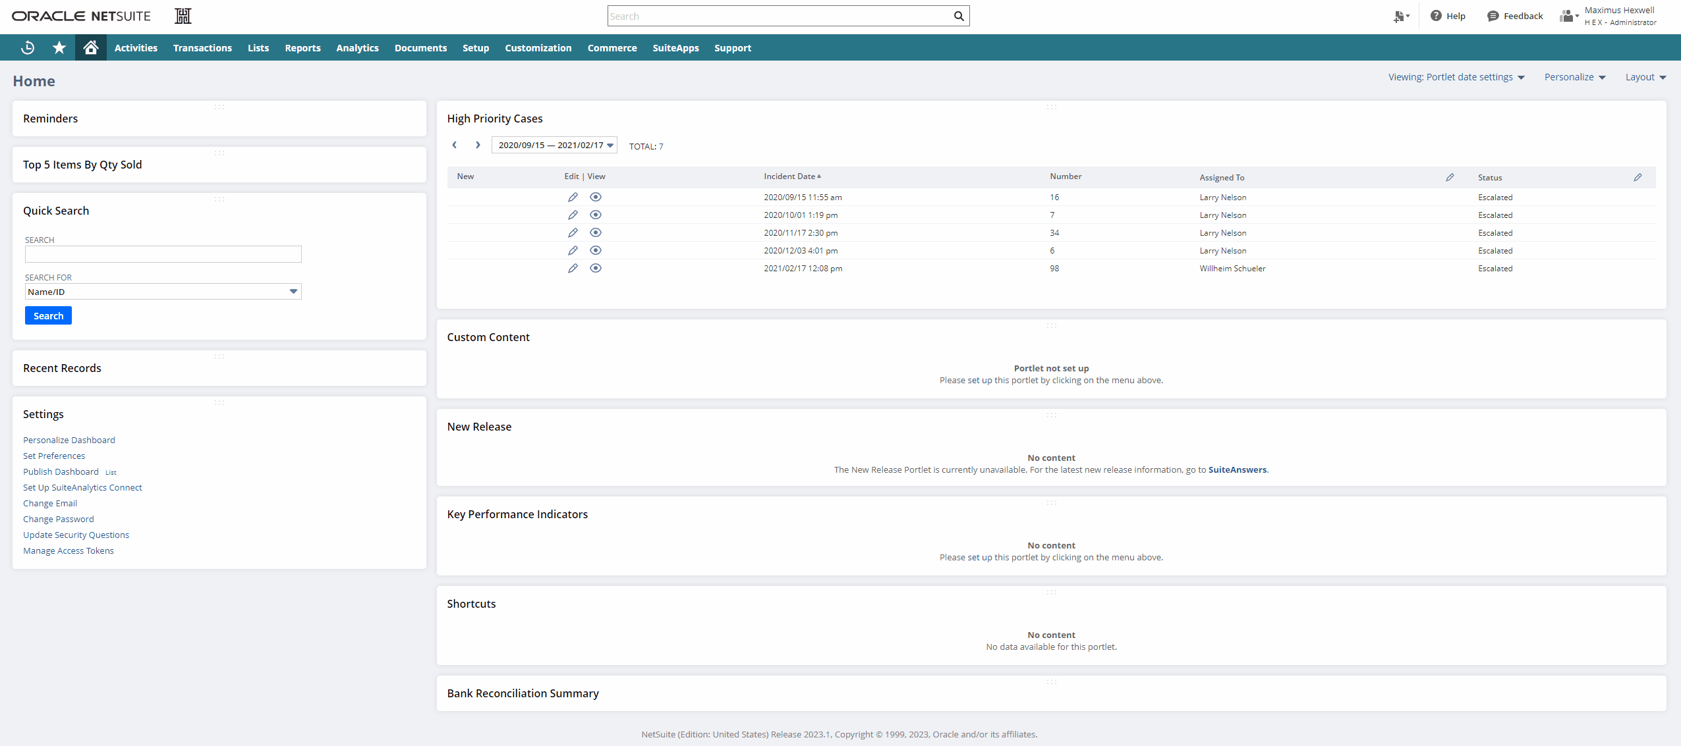Edit case number 34 with pencil icon

573,232
